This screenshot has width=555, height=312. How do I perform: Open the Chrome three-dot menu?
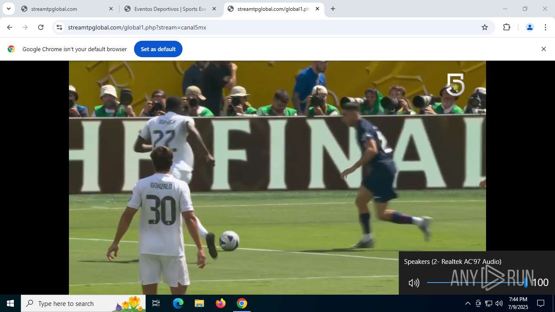pos(545,27)
